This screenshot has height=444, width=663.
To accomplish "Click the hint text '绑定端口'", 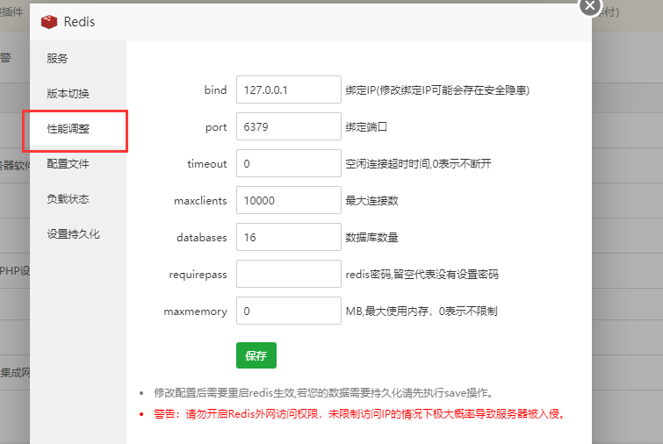I will [366, 126].
